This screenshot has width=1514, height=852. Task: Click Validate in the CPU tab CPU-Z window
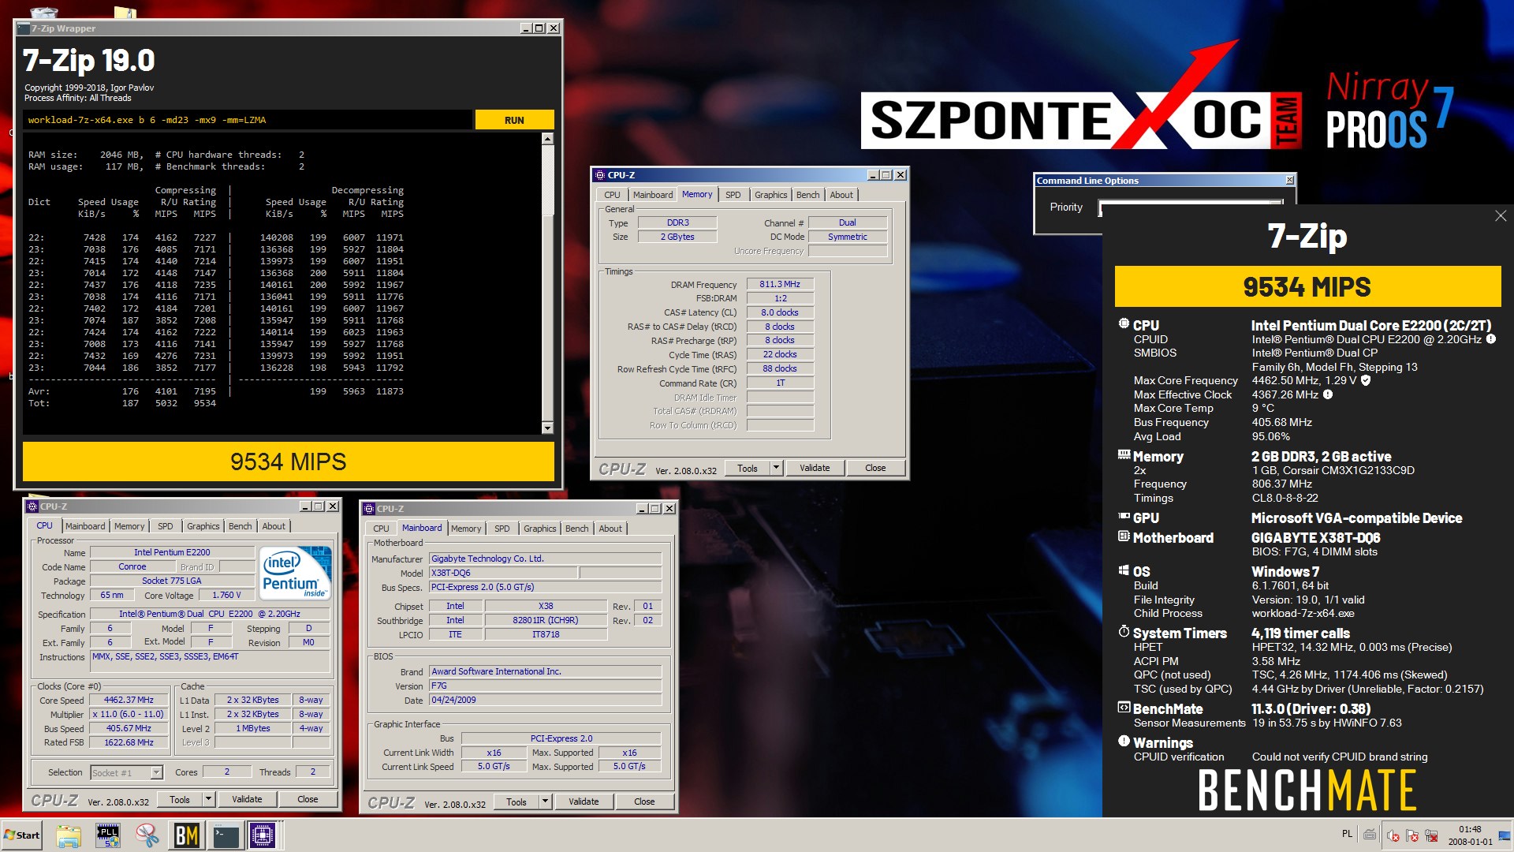[247, 799]
